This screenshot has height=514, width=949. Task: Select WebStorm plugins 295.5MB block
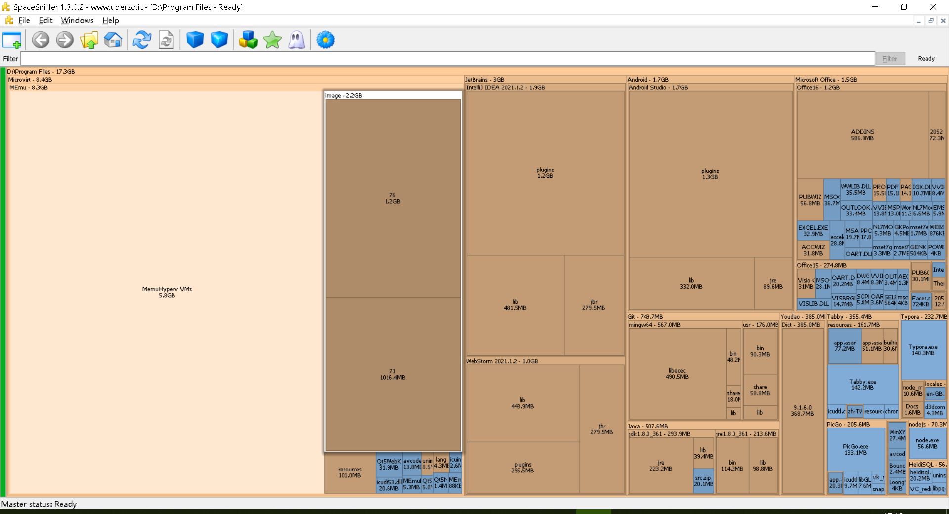pos(523,468)
